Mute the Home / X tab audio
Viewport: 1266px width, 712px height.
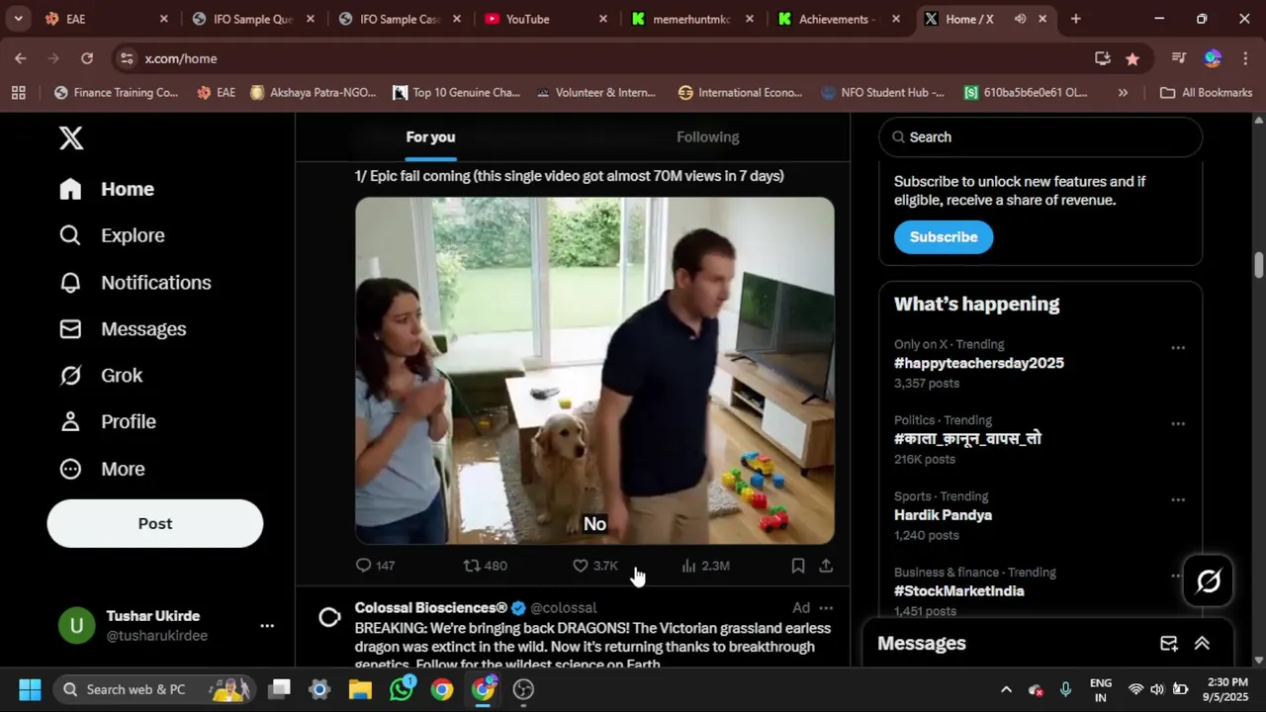pyautogui.click(x=1020, y=19)
